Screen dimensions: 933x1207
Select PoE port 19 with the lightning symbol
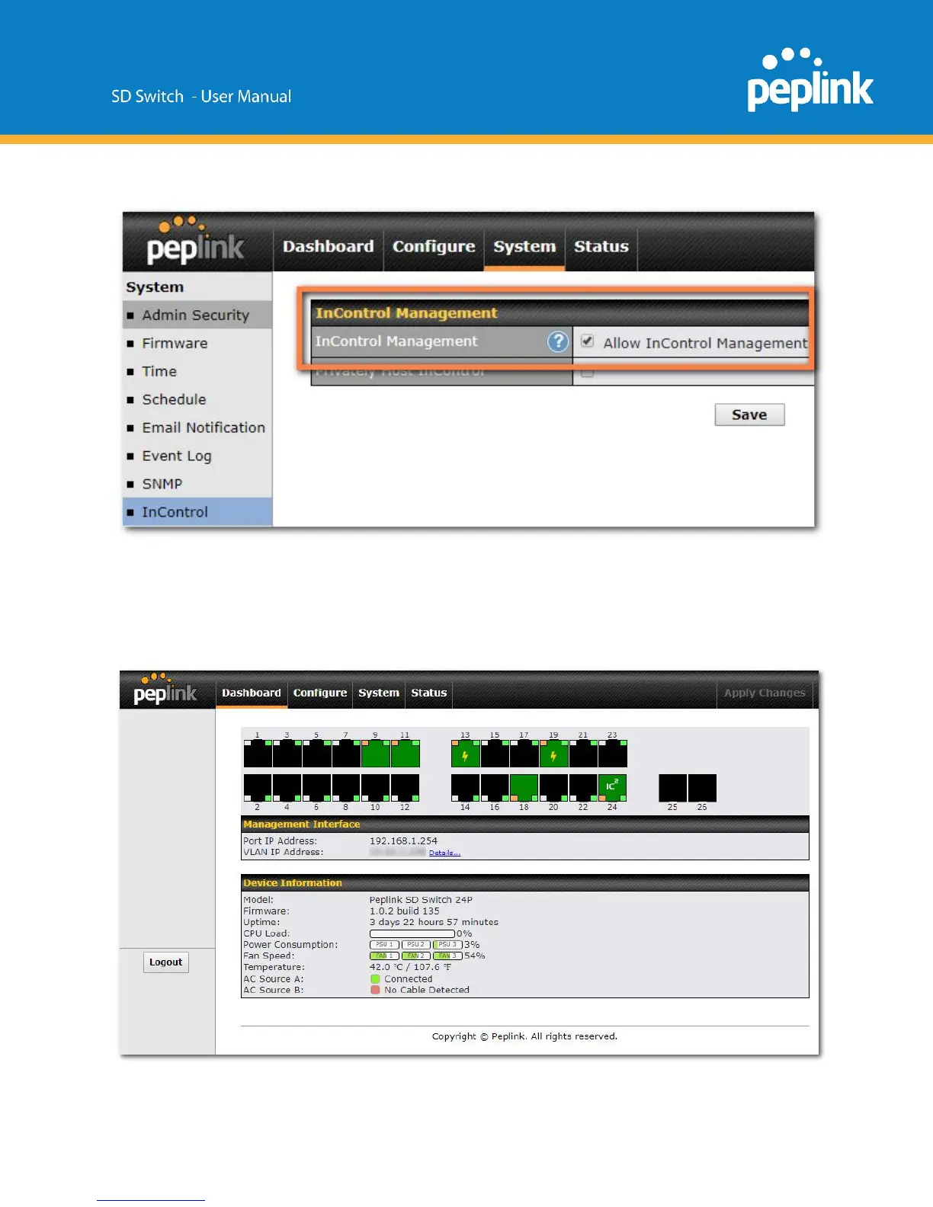(553, 753)
